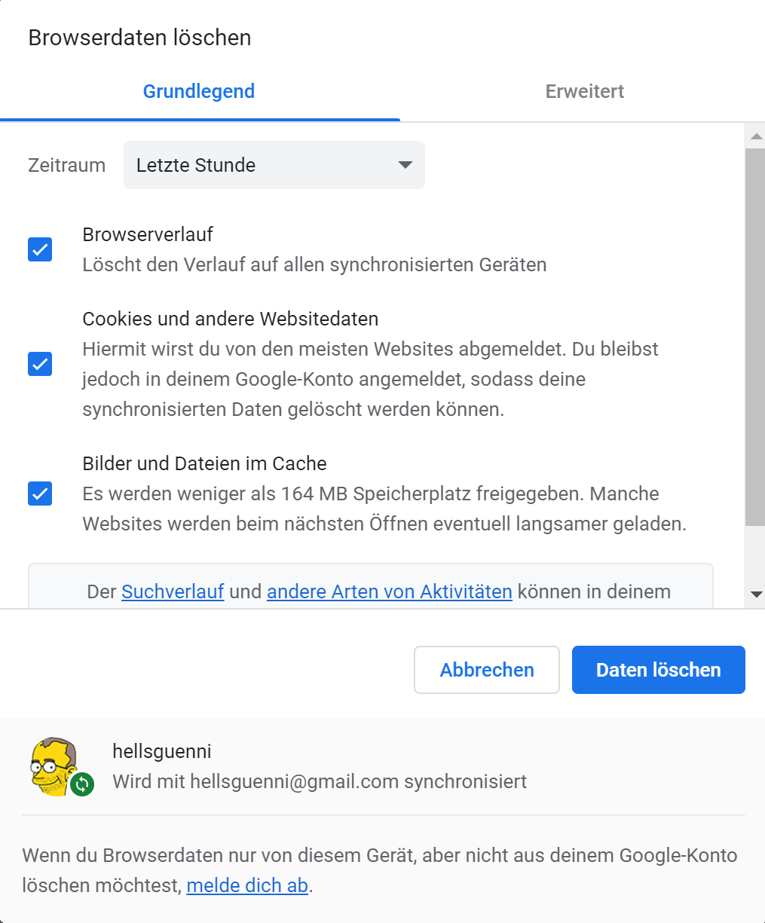765x923 pixels.
Task: Click the scrollbar up arrow
Action: pyautogui.click(x=756, y=136)
